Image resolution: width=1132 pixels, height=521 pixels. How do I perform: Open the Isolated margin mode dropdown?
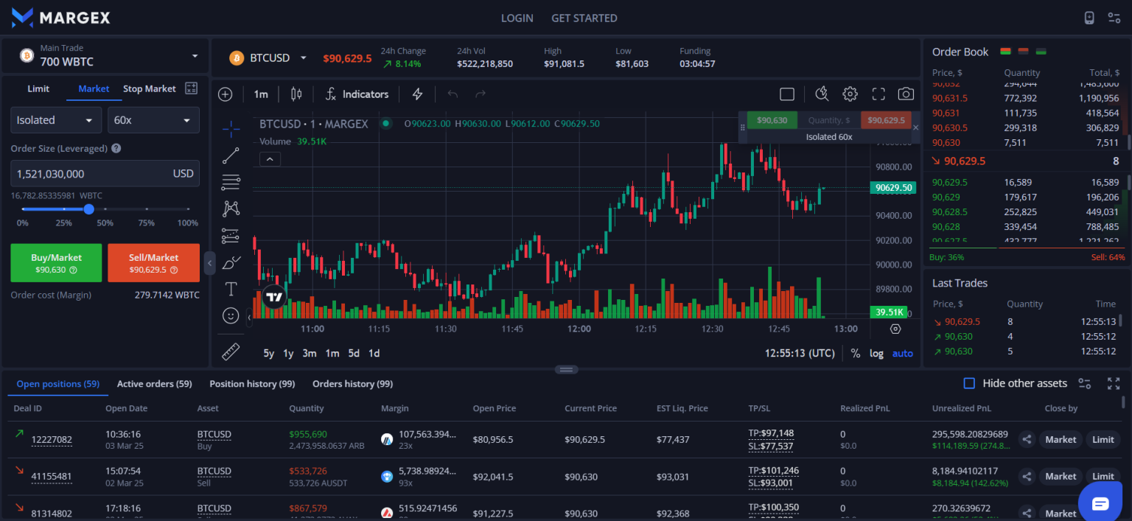point(55,119)
